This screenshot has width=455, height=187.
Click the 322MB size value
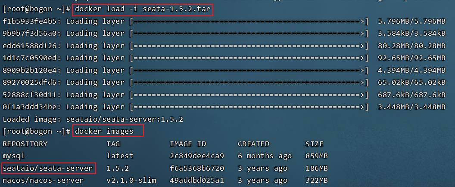[317, 181]
